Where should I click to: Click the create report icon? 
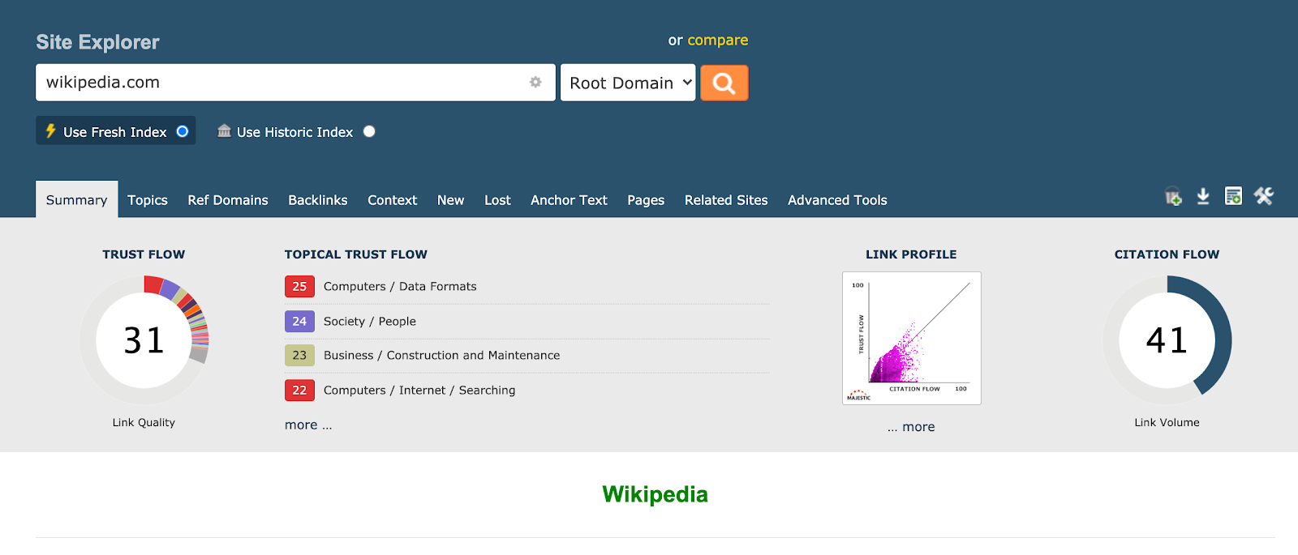coord(1233,196)
